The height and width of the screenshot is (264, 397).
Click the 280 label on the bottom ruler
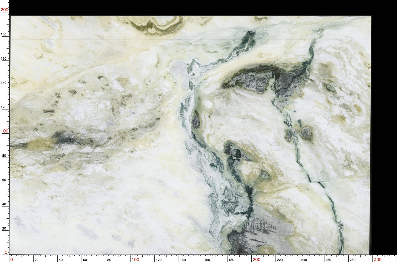(352, 260)
